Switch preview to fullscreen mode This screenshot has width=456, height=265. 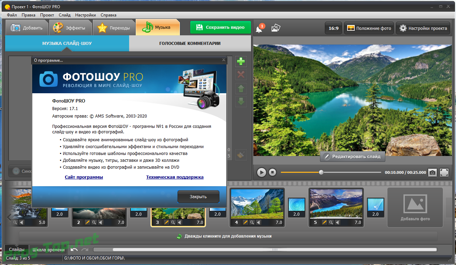444,172
